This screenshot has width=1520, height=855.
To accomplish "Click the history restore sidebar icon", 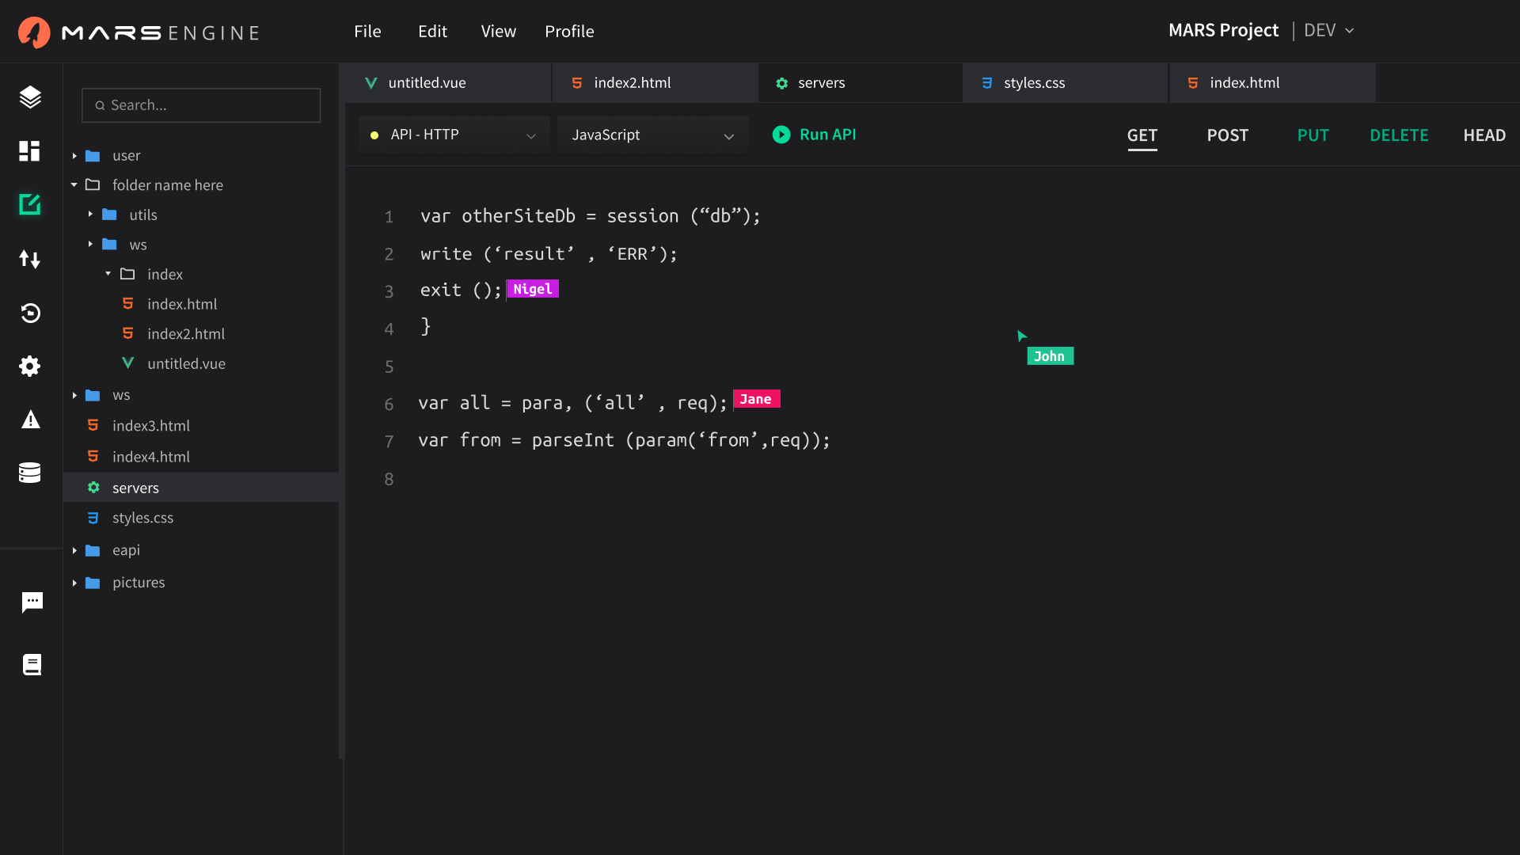I will point(30,313).
